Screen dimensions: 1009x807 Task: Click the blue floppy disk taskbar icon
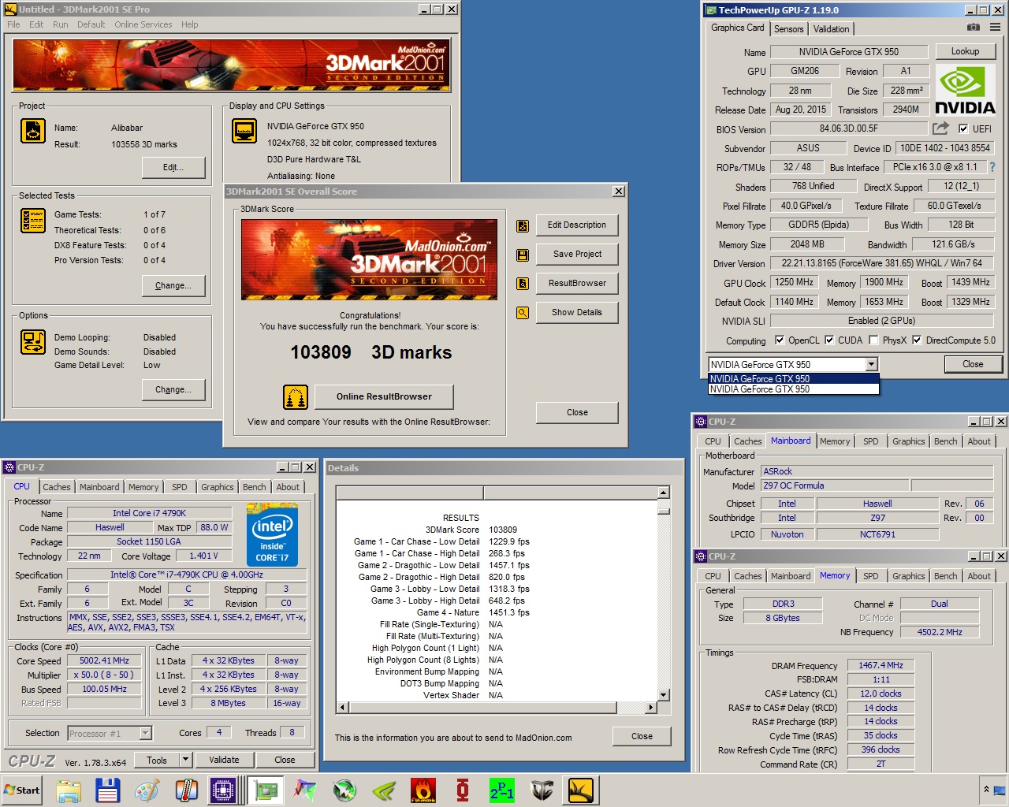coord(107,790)
